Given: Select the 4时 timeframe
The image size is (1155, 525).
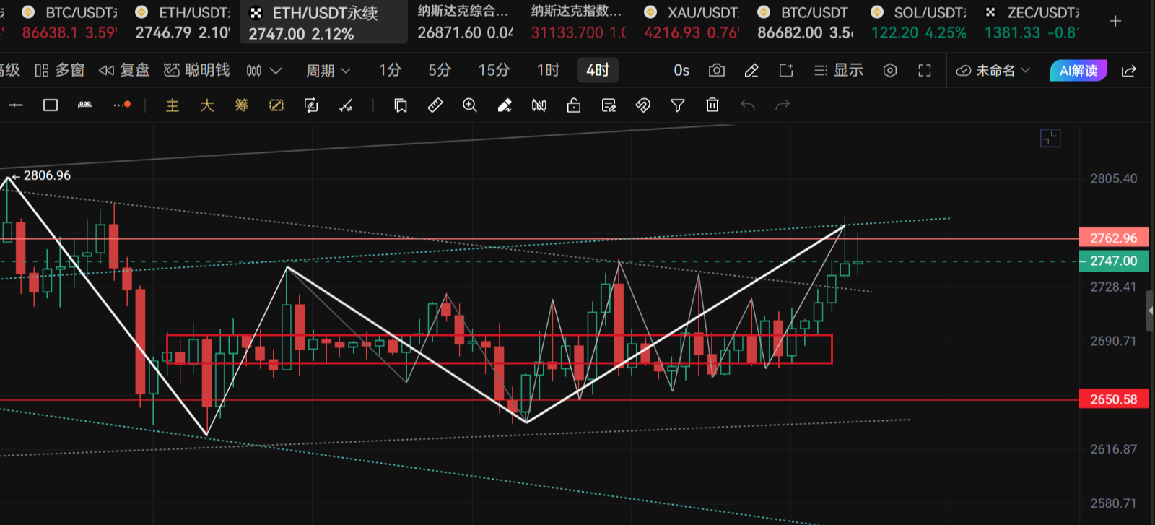Looking at the screenshot, I should [x=598, y=70].
